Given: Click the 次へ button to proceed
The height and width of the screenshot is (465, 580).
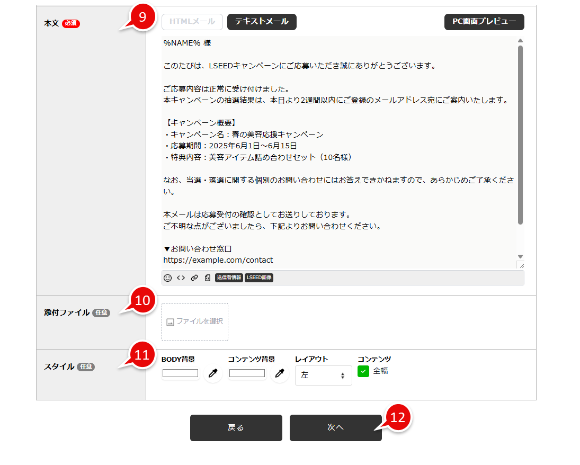Looking at the screenshot, I should [x=335, y=428].
